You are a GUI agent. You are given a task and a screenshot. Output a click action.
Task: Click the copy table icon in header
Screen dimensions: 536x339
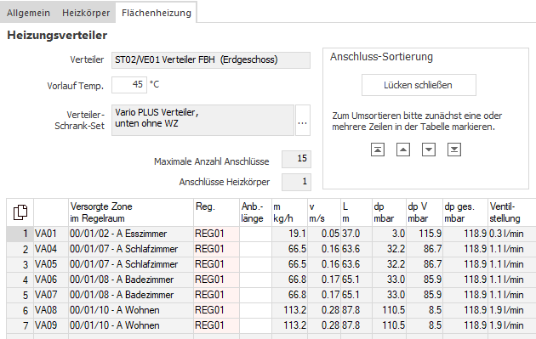point(20,212)
